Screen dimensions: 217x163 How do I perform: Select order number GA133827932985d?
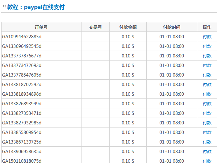coord(22,123)
